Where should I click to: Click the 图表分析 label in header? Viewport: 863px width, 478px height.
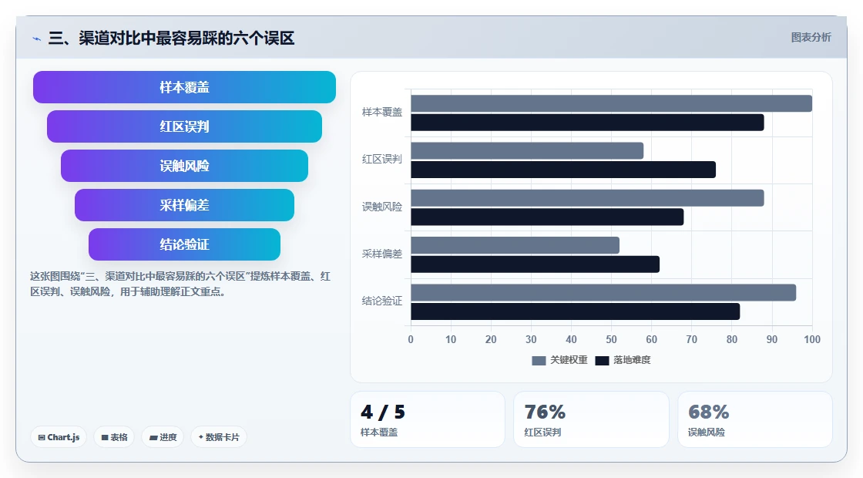[x=811, y=38]
